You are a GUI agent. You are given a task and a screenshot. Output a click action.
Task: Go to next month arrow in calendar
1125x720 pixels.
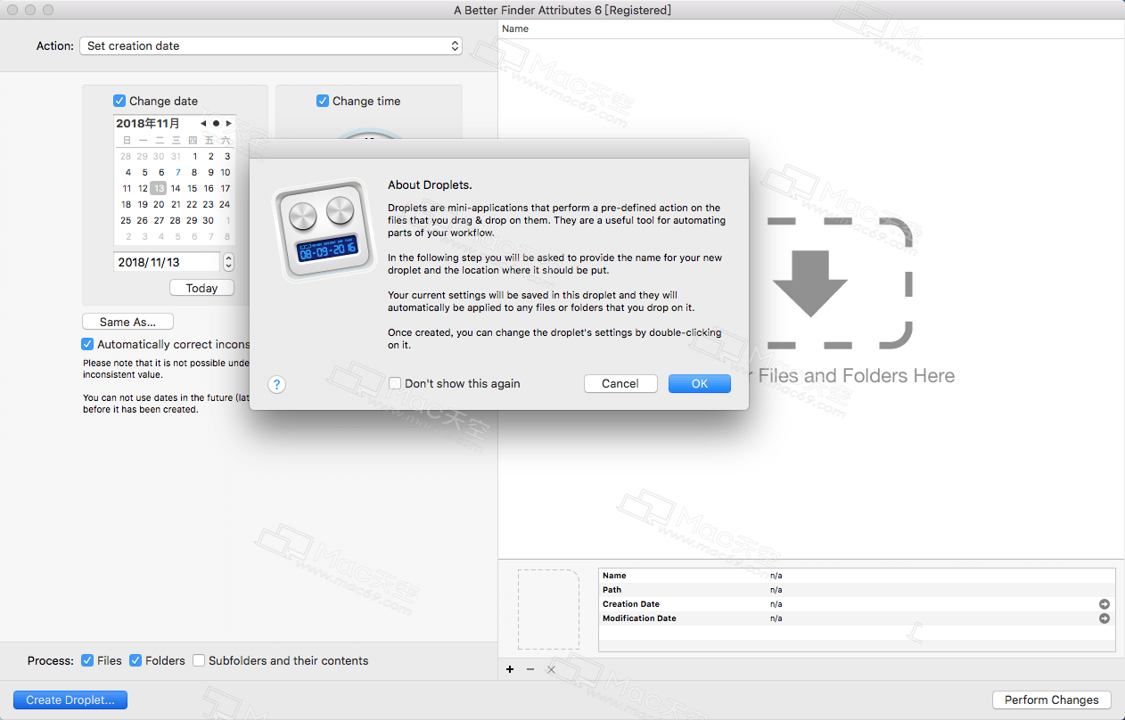(x=229, y=124)
